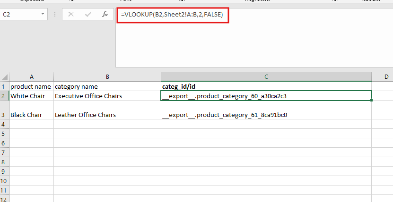The image size is (393, 202).
Task: Select the "White Chair" cell
Action: 31,96
